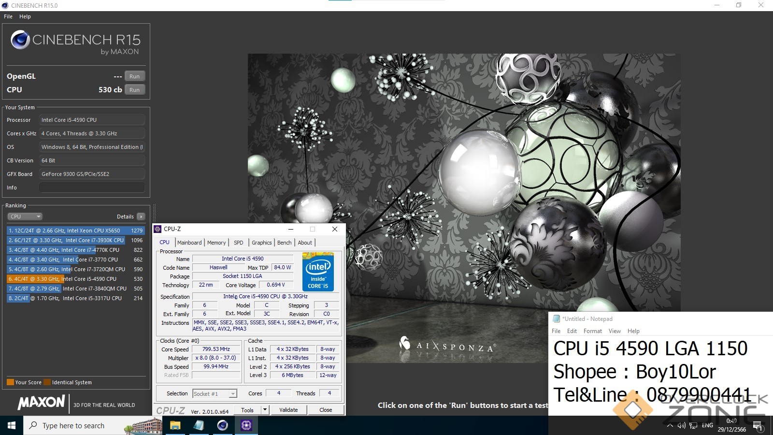Show hidden system tray icons
The width and height of the screenshot is (773, 435).
point(670,425)
